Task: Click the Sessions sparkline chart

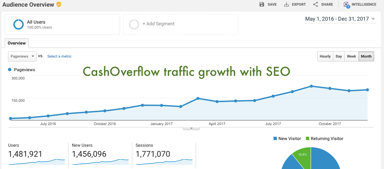Action: (164, 162)
